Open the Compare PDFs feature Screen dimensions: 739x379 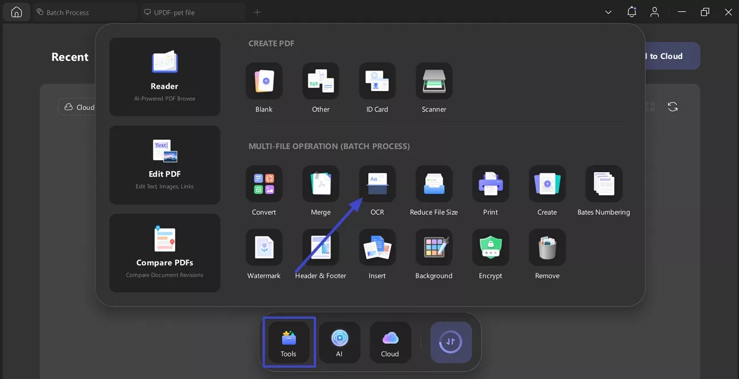[x=164, y=253]
